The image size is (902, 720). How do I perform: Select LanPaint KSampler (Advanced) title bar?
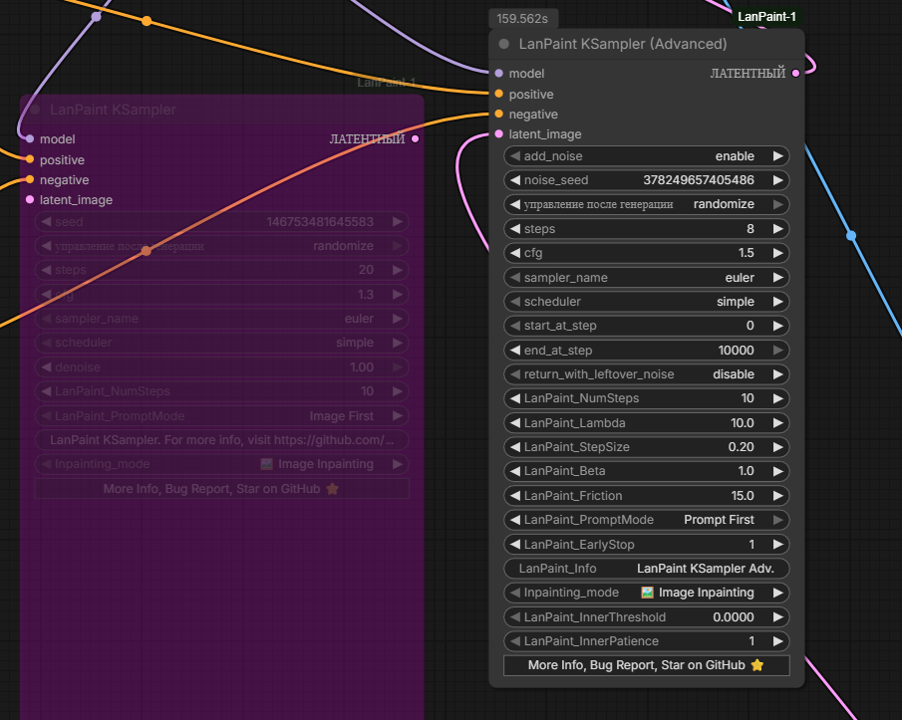point(646,44)
